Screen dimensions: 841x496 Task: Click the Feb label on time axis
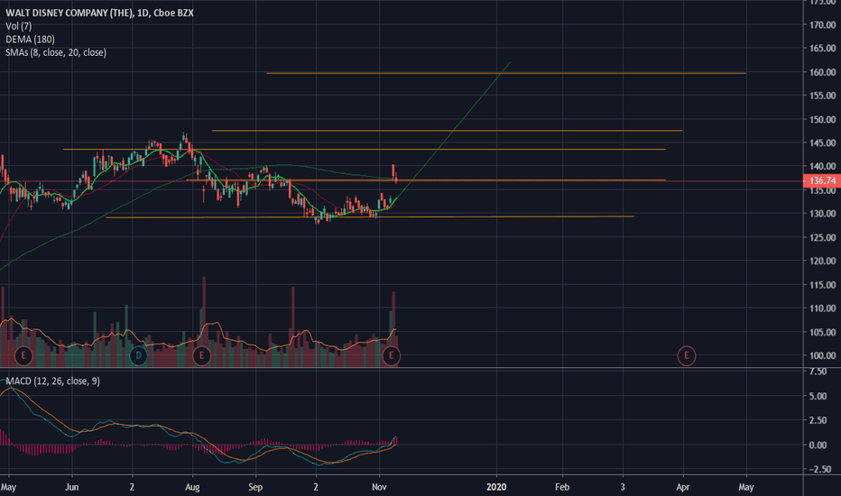coord(562,487)
